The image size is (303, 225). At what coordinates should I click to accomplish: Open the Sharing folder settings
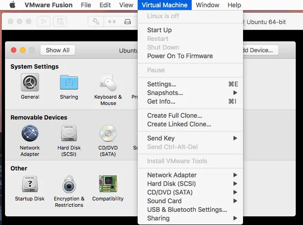click(69, 83)
